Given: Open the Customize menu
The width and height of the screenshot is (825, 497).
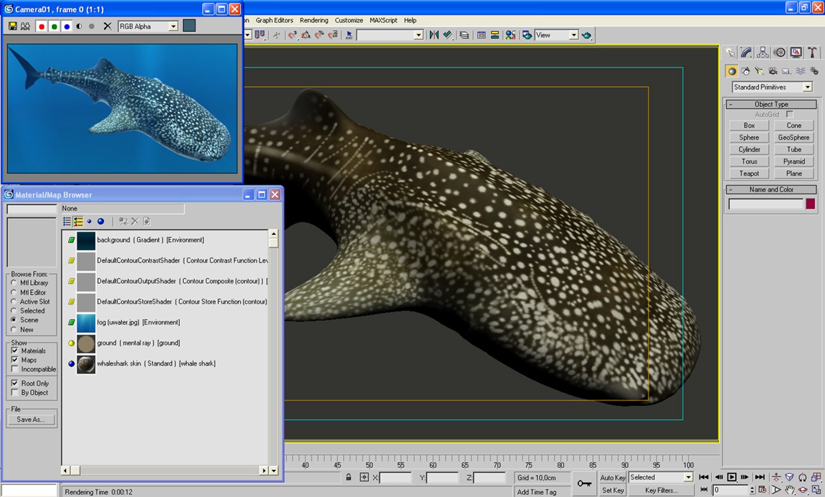Looking at the screenshot, I should pyautogui.click(x=349, y=20).
